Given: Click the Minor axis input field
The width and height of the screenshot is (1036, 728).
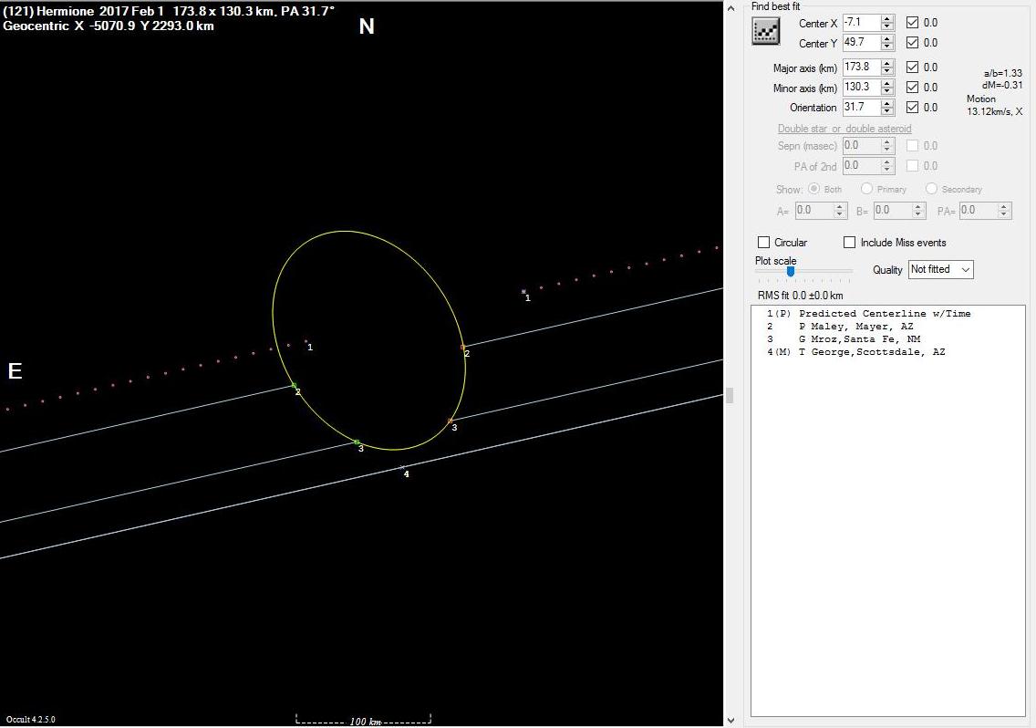Looking at the screenshot, I should pos(861,88).
